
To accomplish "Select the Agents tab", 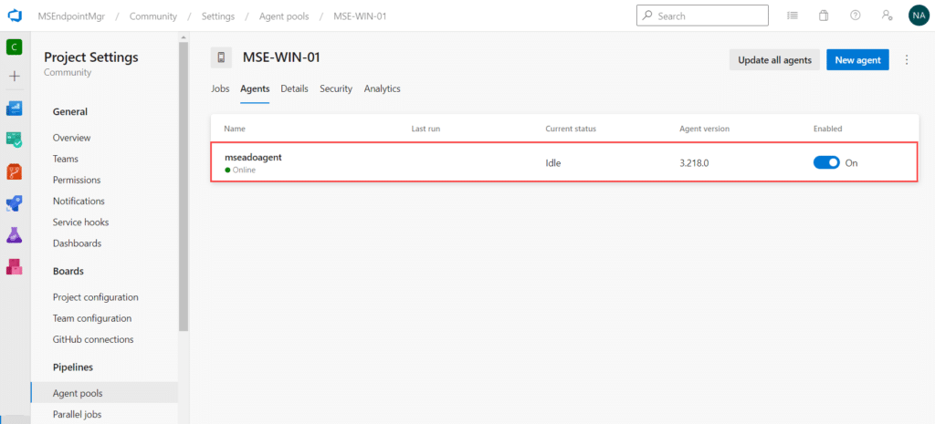I will click(x=255, y=88).
